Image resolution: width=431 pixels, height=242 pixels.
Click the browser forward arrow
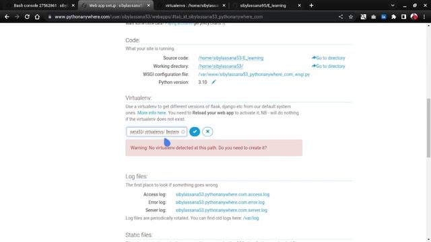pyautogui.click(x=17, y=17)
